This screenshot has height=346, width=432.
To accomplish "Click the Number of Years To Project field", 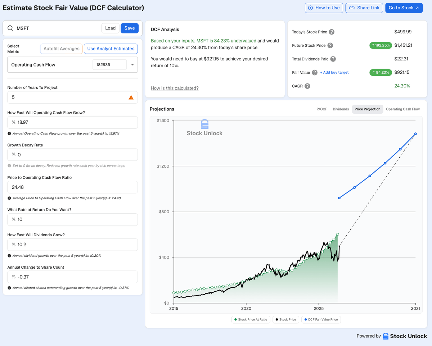I will tap(72, 97).
